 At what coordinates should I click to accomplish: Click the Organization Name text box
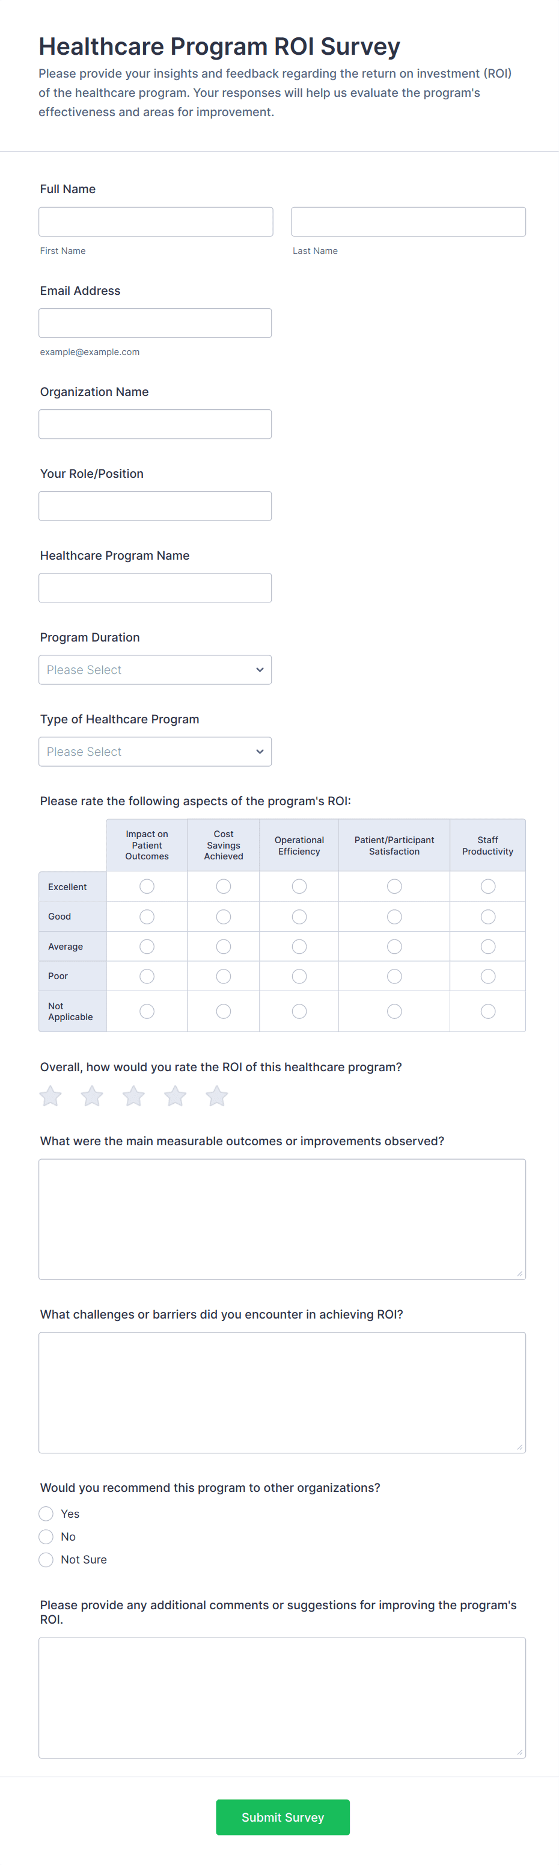click(156, 424)
